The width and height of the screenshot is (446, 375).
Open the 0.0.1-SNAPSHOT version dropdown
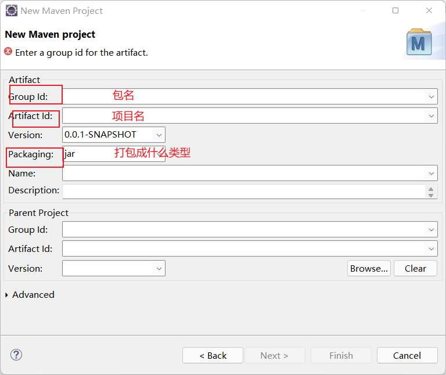(159, 135)
